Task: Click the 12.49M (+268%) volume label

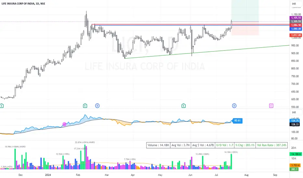Action: point(202,154)
